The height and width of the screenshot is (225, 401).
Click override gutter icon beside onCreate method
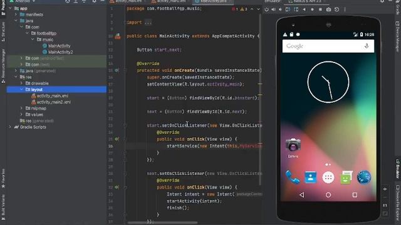tap(117, 70)
